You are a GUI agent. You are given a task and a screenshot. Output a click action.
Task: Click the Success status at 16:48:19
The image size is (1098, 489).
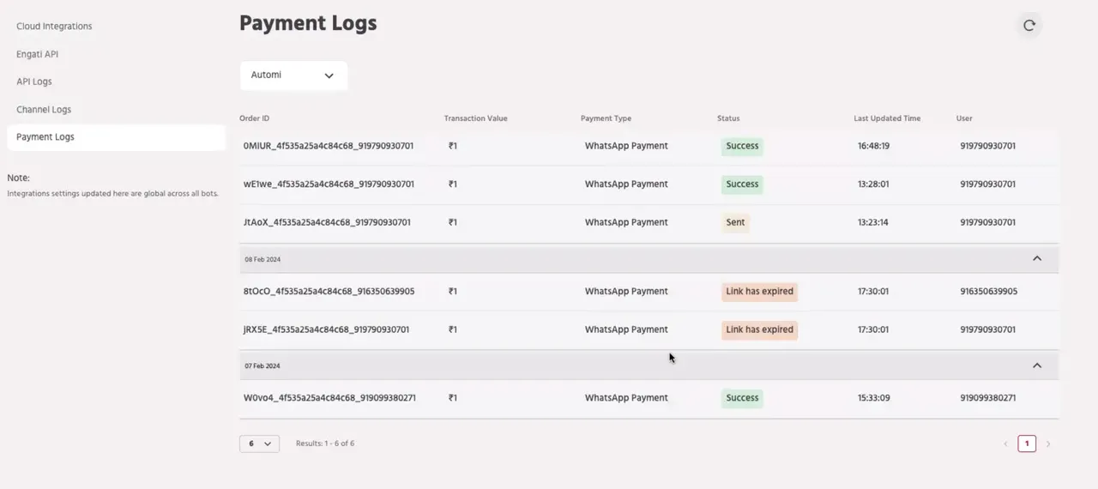pyautogui.click(x=742, y=146)
